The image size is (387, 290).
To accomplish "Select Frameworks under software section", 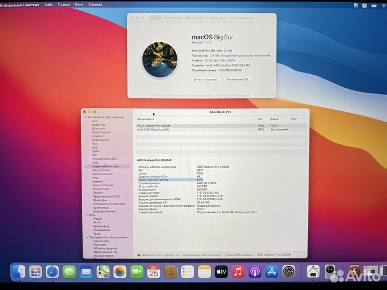I will [101, 241].
